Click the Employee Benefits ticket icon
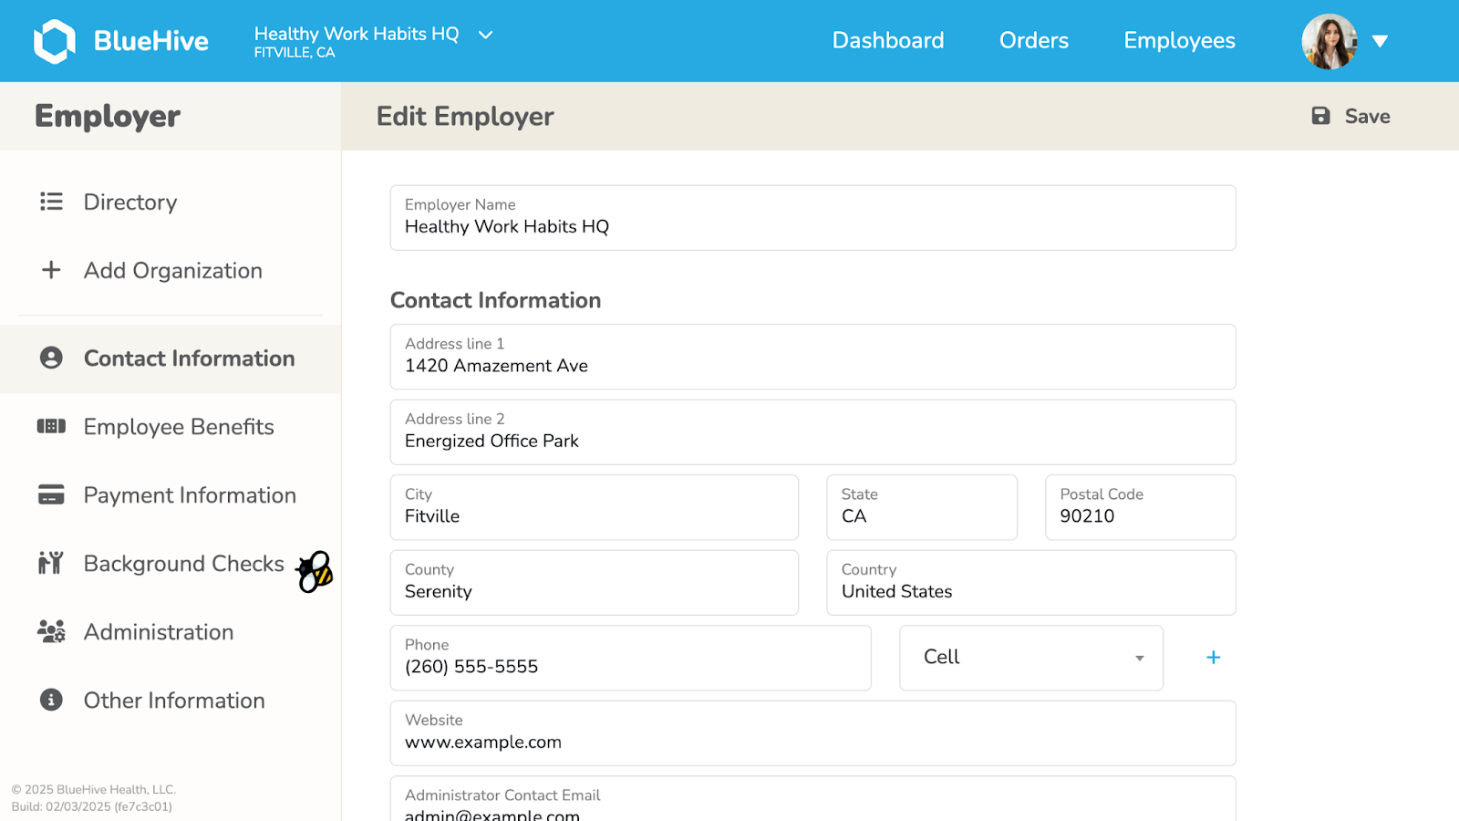The image size is (1459, 821). click(x=51, y=426)
